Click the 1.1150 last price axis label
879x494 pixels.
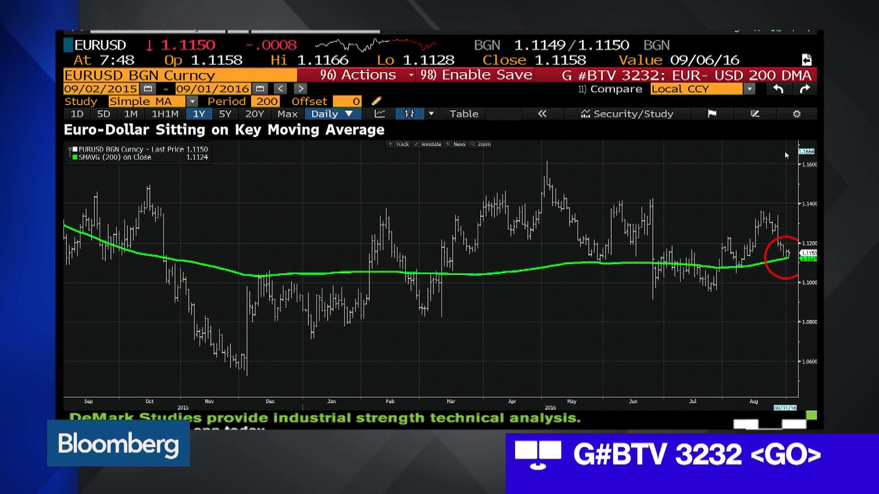[x=808, y=253]
